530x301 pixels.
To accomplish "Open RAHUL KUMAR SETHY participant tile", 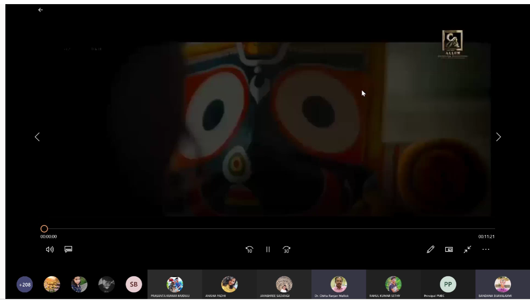I will pyautogui.click(x=393, y=284).
